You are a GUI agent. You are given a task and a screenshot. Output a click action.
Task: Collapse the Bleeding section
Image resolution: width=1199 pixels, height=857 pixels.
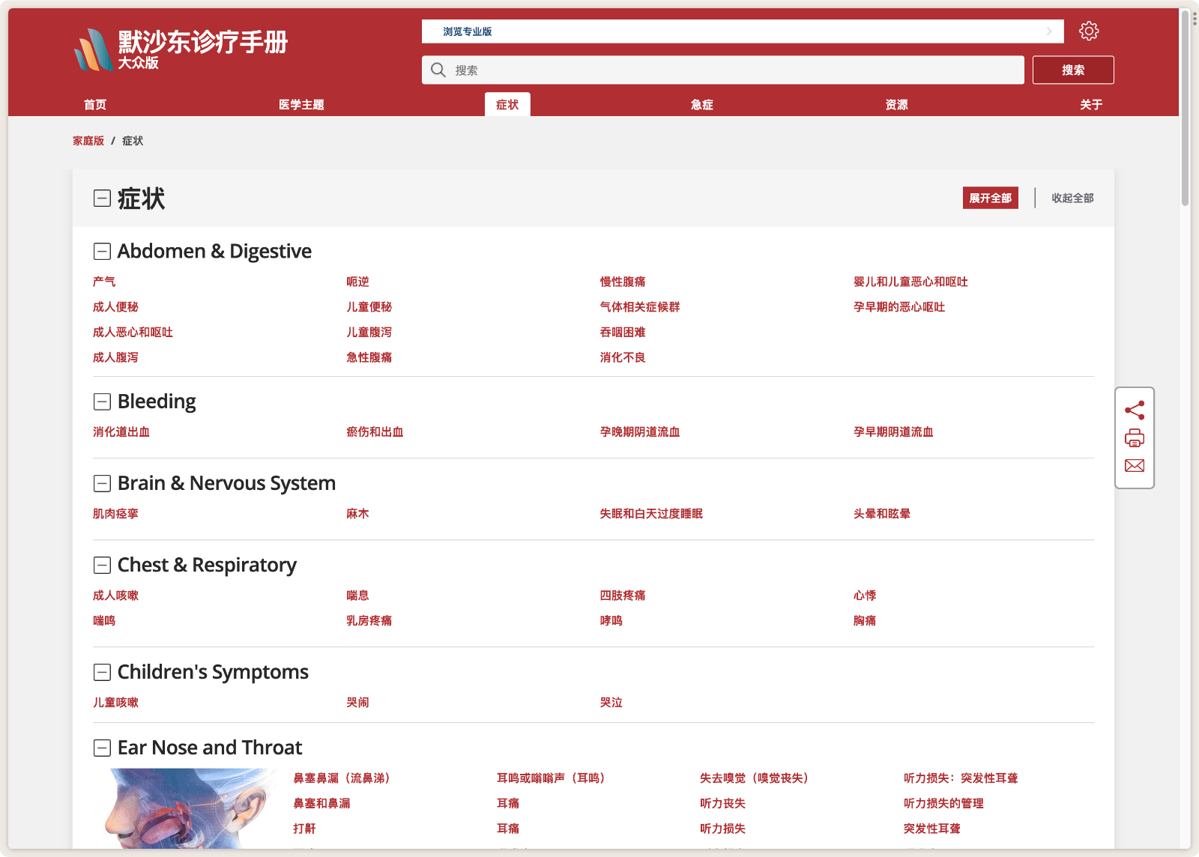pyautogui.click(x=102, y=402)
